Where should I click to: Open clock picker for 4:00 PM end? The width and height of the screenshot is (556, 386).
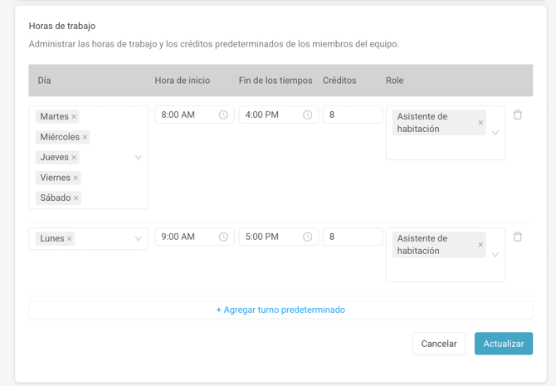(x=307, y=115)
